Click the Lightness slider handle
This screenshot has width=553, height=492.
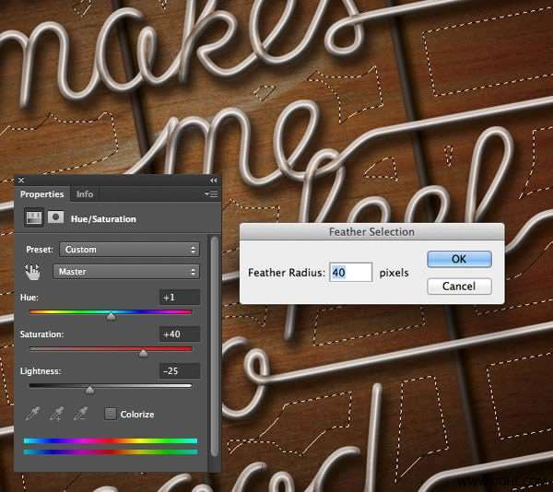click(x=90, y=390)
